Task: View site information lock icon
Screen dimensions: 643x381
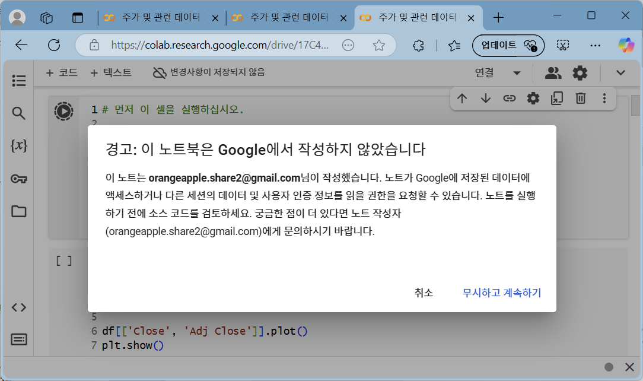Action: coord(94,45)
